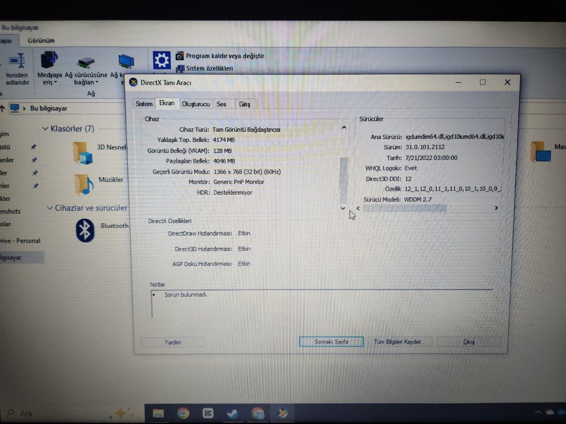
Task: Click the Çıkış button
Action: click(469, 342)
